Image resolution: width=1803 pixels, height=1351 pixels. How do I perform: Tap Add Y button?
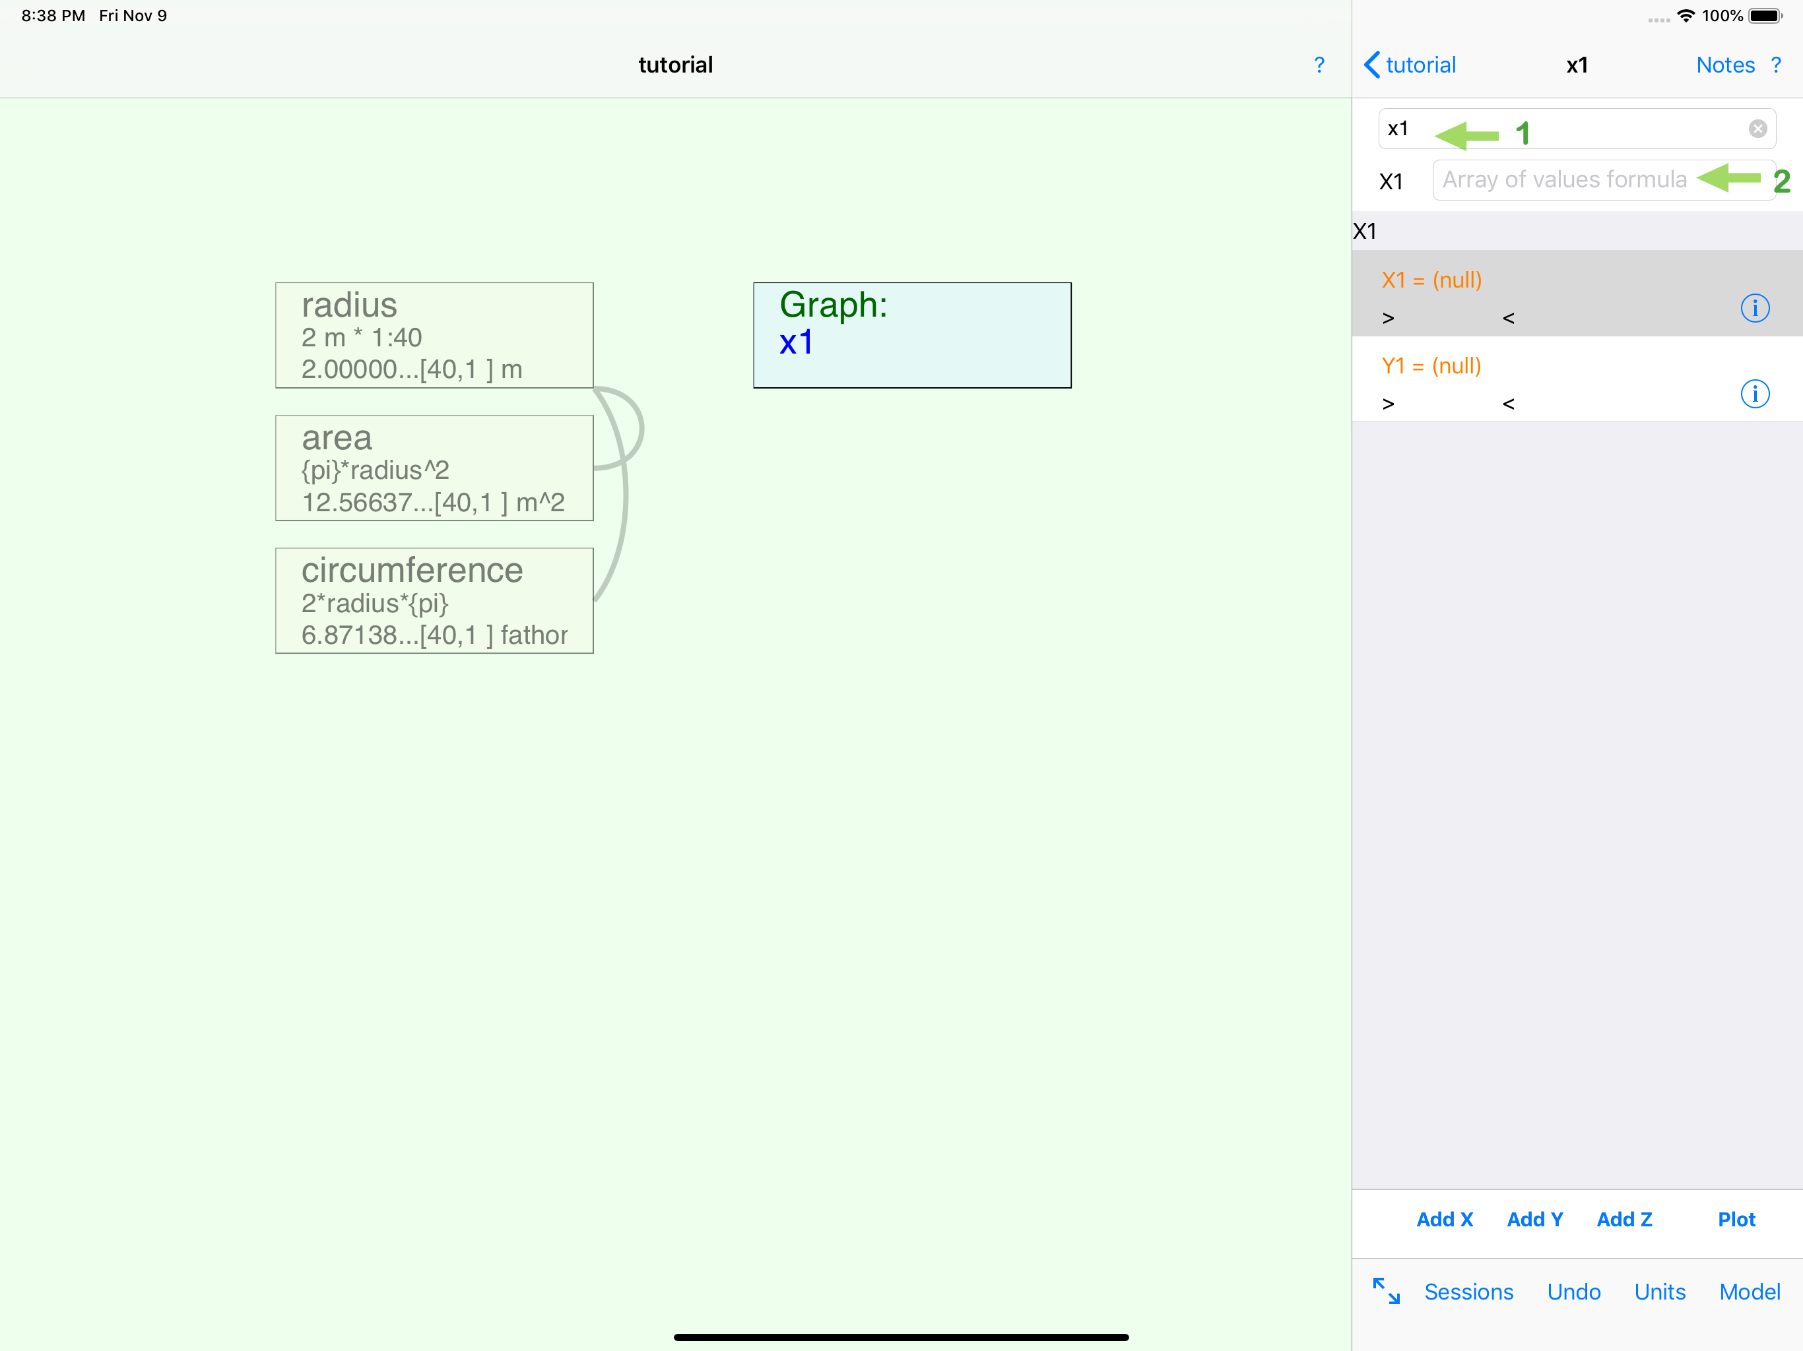coord(1535,1220)
